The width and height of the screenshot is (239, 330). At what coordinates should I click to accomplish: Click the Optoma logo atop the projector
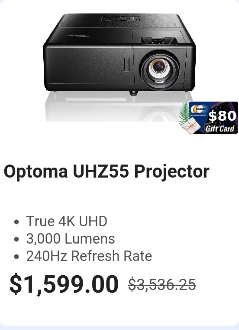(79, 35)
